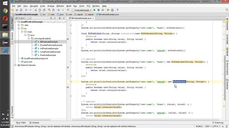Image resolution: width=229 pixels, height=128 pixels.
Task: Click scroll-from-source icon in Project panel
Action: pos(51,18)
